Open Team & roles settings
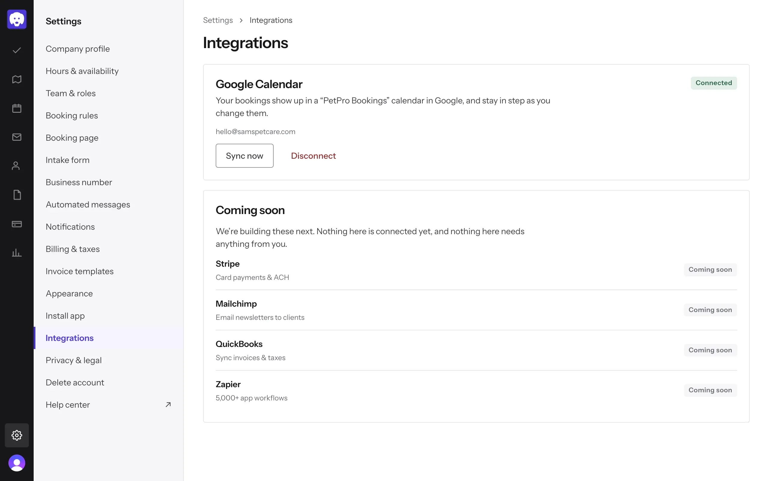This screenshot has height=481, width=769. 108,93
